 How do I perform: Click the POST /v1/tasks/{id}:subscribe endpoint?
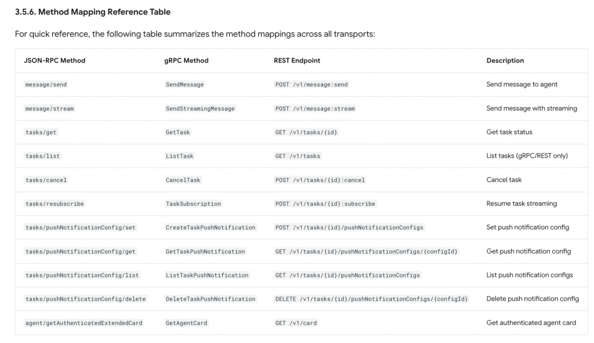pos(325,204)
